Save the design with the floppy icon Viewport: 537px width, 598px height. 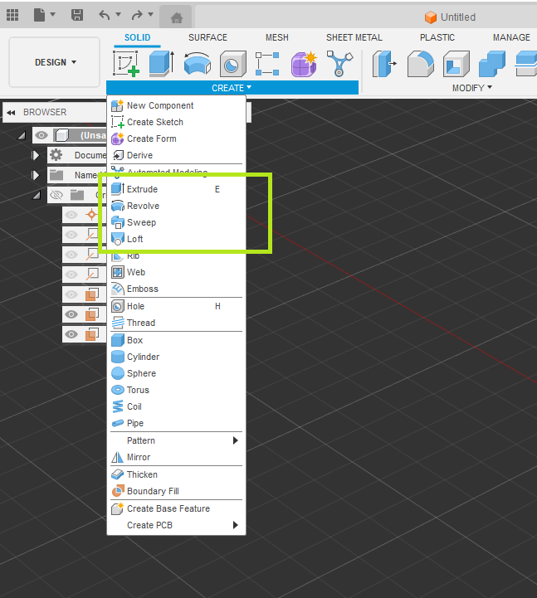[x=77, y=15]
